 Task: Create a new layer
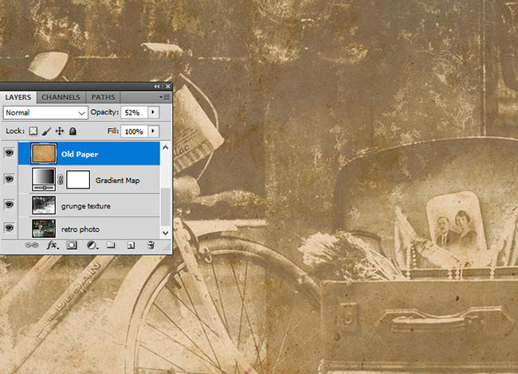coord(130,246)
